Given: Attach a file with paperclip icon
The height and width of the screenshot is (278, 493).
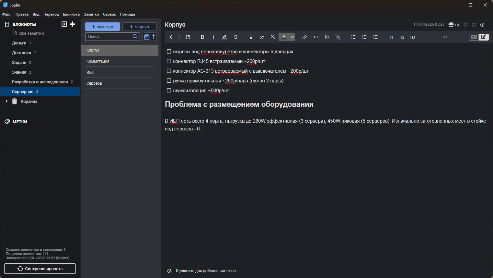Looking at the screenshot, I should (338, 37).
